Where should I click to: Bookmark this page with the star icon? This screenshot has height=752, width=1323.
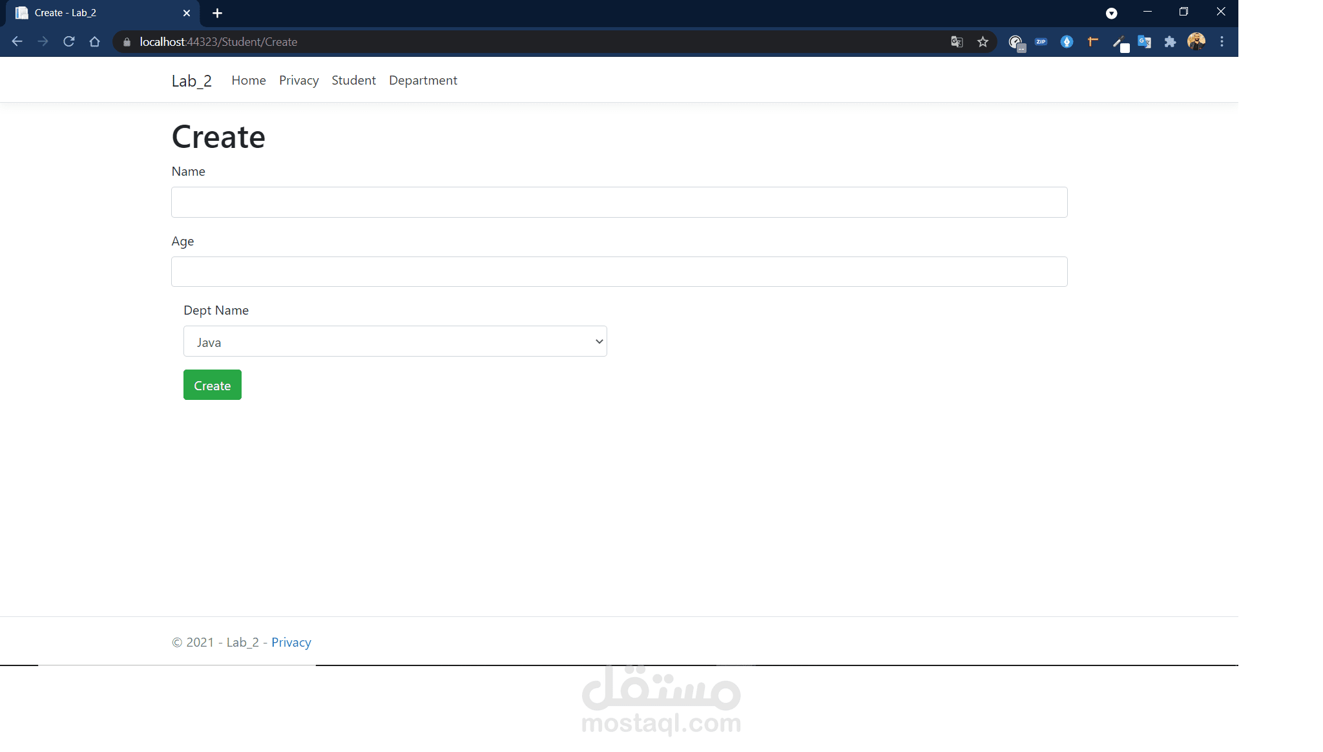point(983,42)
